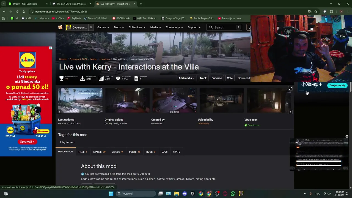
Task: Click Zarejestruj się on Disney+ ad
Action: 337,85
